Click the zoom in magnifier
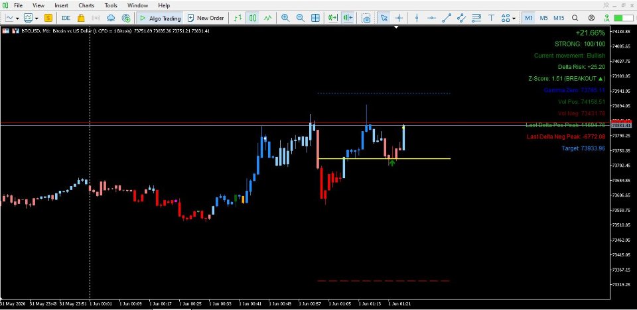The height and width of the screenshot is (310, 637). [285, 18]
